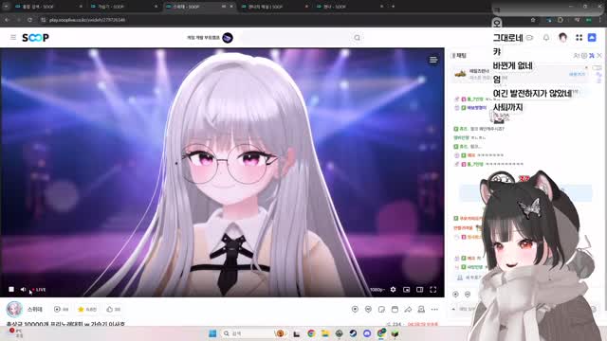Open the round promo badge beside the search bar

pyautogui.click(x=228, y=38)
